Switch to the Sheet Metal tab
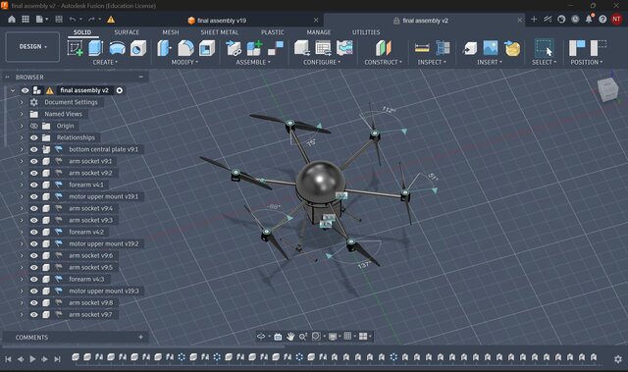Screen dimensions: 628x372 (220, 32)
